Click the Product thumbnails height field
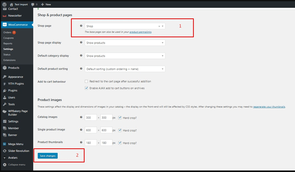The width and height of the screenshot is (295, 172). pyautogui.click(x=106, y=143)
